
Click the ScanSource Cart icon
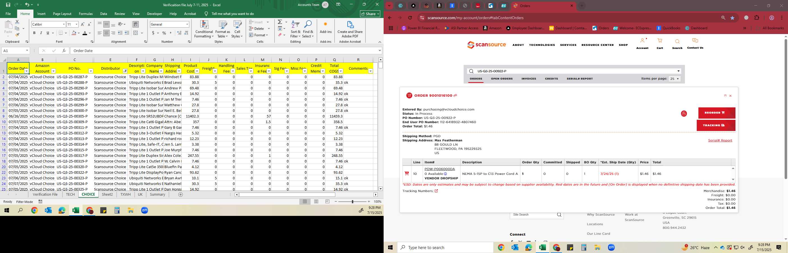pos(660,41)
